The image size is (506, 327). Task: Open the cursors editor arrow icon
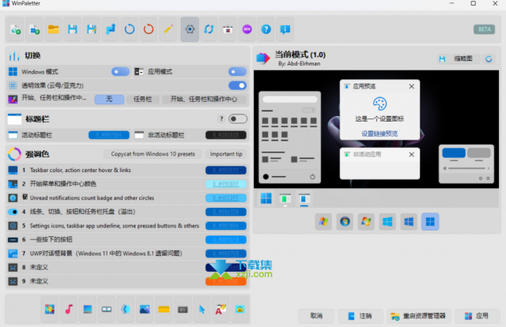coord(202,310)
